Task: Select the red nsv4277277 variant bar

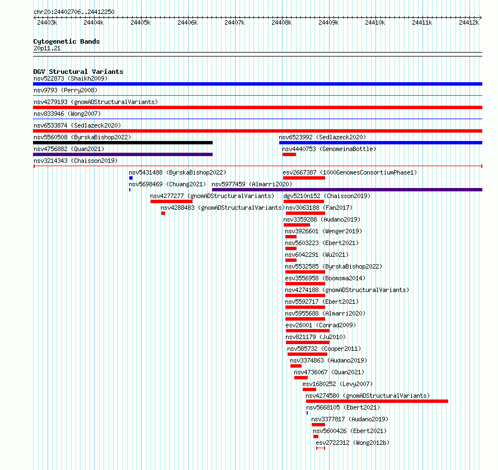Action: (x=172, y=201)
